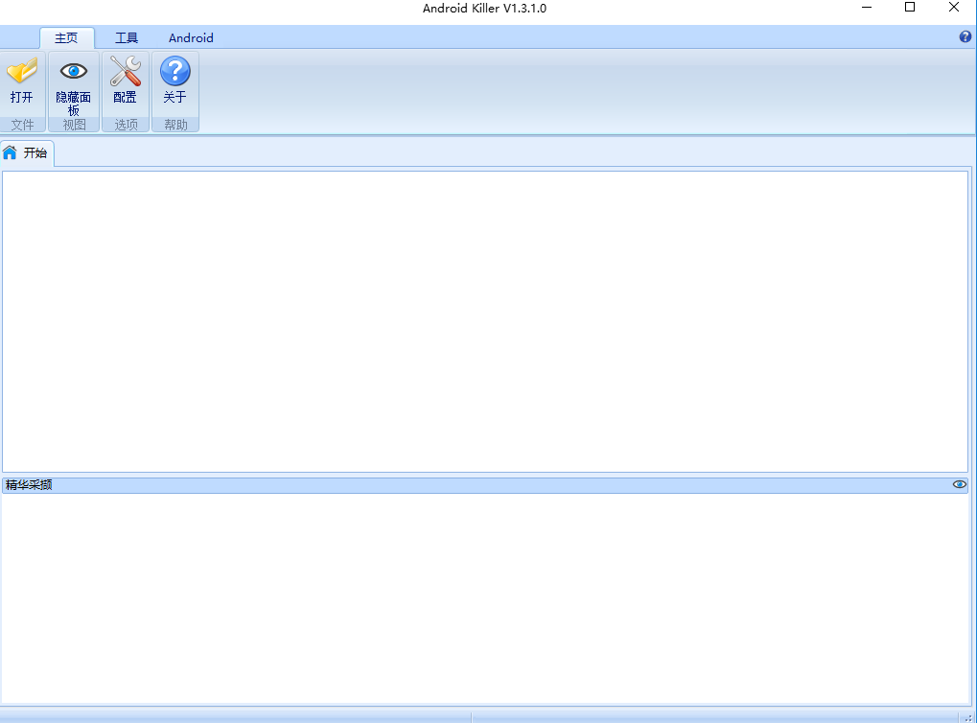Switch to the 工具 ribbon tab
Screen dimensions: 977x723
pos(127,38)
